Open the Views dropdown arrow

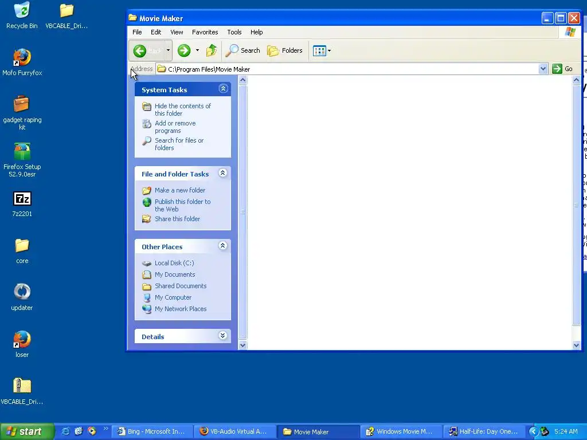tap(329, 50)
